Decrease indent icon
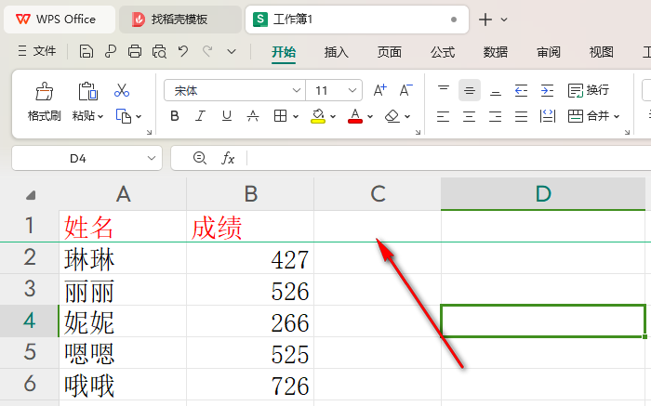This screenshot has width=651, height=406. pyautogui.click(x=521, y=90)
